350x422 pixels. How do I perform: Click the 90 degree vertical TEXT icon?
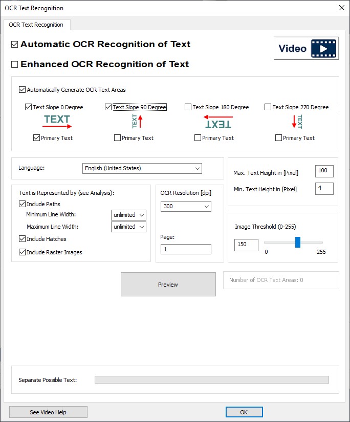(137, 122)
